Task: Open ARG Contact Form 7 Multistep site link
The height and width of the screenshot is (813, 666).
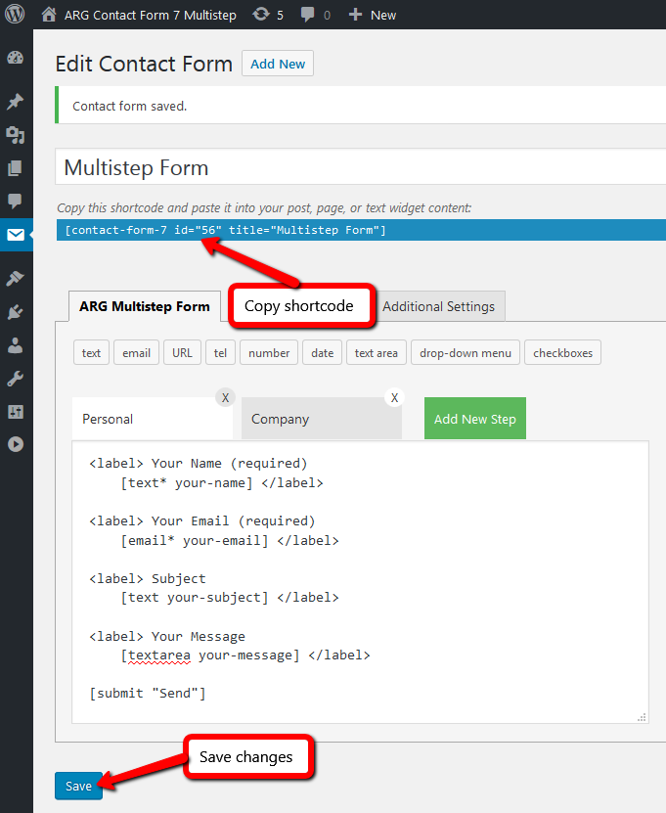Action: (151, 15)
